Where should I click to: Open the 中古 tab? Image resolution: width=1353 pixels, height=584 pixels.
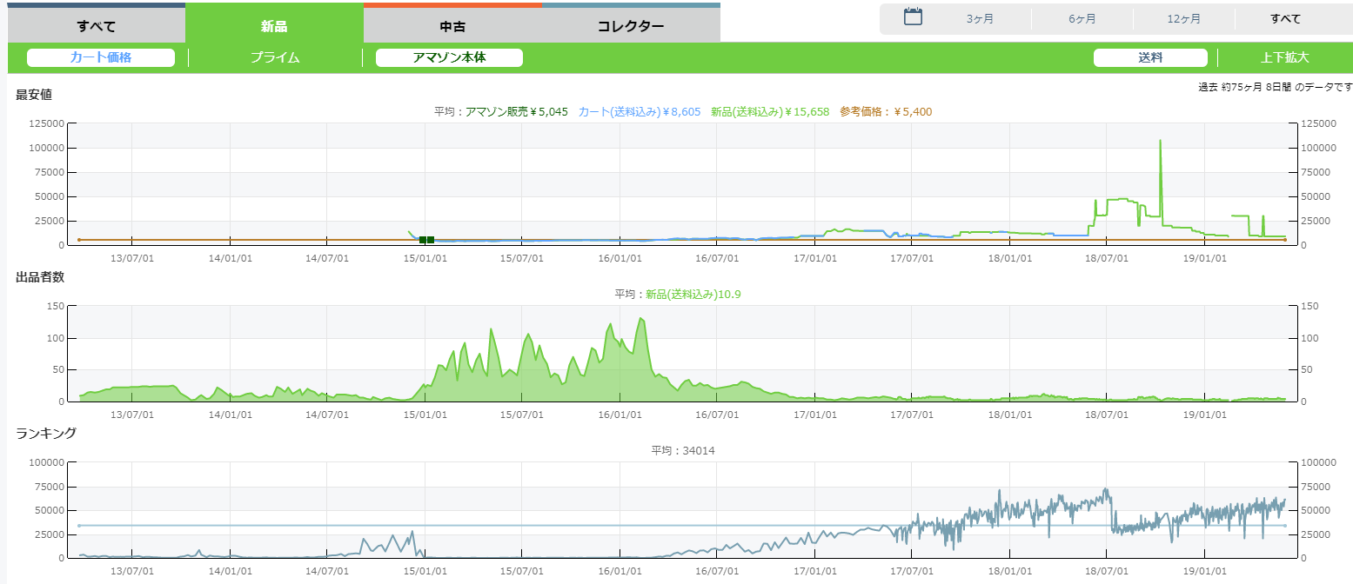[x=452, y=26]
